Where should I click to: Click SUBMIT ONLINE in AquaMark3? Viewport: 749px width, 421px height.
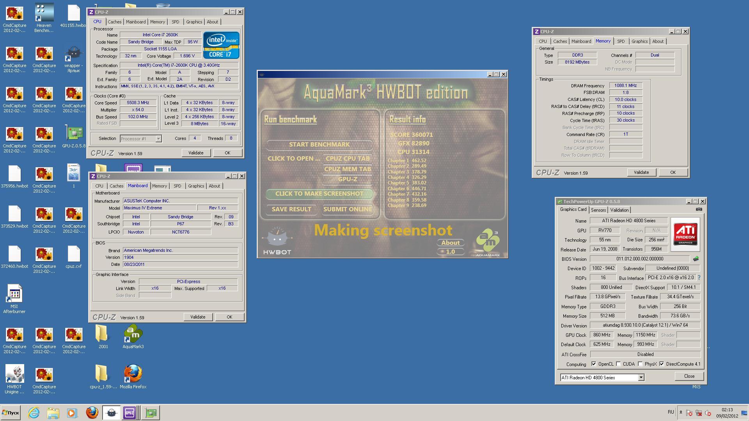[347, 209]
